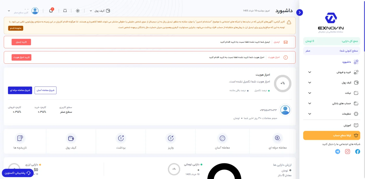Open the top bar کیف پول dropdown
The width and height of the screenshot is (365, 179).
pos(100,11)
